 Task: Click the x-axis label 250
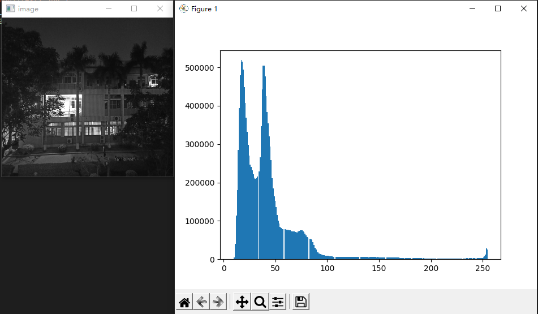pyautogui.click(x=483, y=268)
